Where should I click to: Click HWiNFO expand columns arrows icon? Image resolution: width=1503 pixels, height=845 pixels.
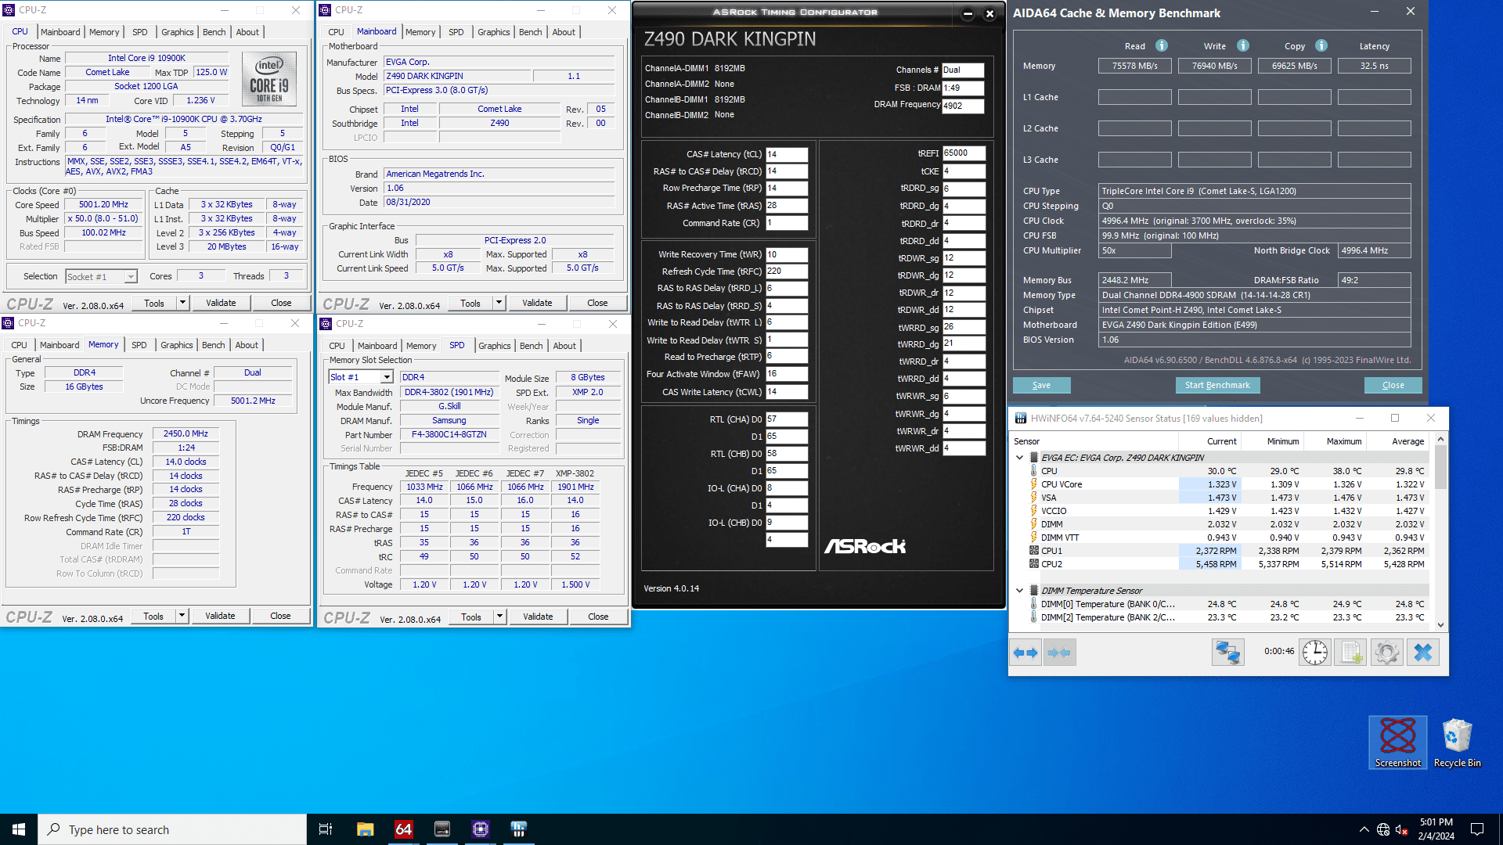1025,653
